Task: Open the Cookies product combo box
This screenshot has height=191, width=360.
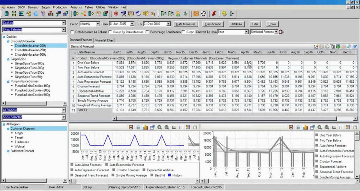Action: [x=63, y=23]
